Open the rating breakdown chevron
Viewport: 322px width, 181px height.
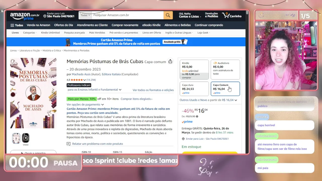point(85,80)
